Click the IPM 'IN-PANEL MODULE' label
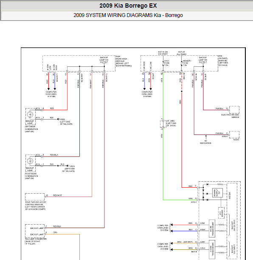Image resolution: width=253 pixels, height=260 pixels. pos(223,61)
